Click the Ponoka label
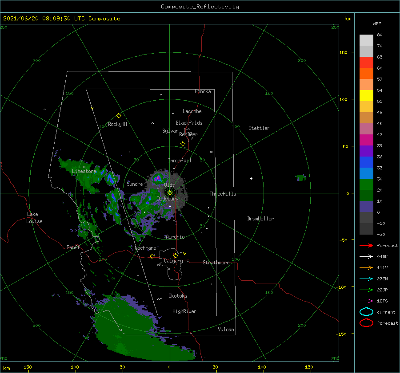This screenshot has width=400, height=373. point(203,91)
